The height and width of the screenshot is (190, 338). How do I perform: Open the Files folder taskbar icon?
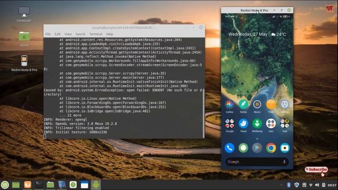click(50, 185)
